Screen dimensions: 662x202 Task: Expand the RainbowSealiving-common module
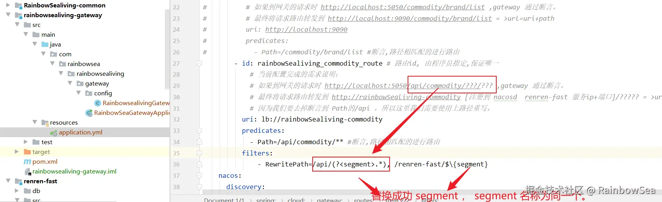[8, 5]
